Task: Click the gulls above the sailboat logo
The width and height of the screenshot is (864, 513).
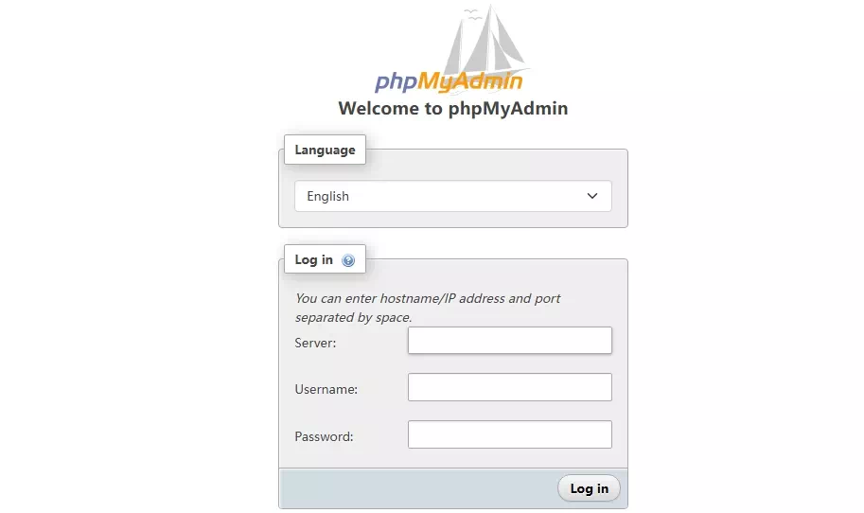Action: [471, 13]
